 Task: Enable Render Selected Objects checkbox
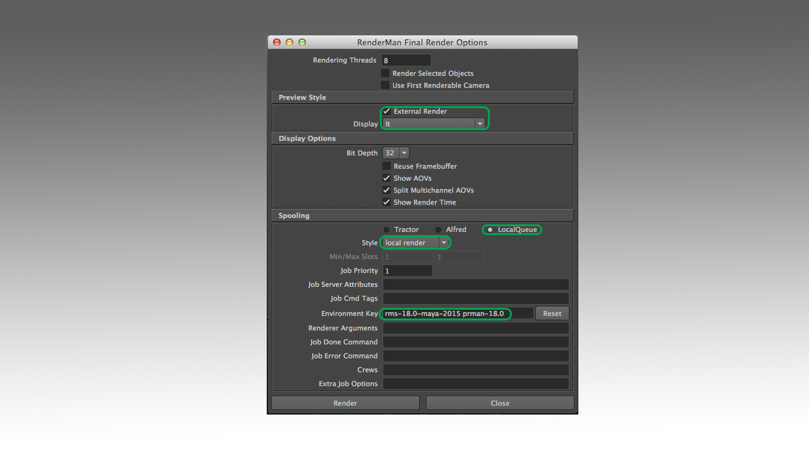coord(386,73)
